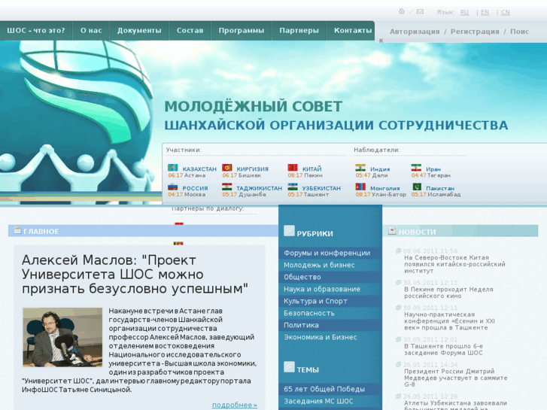Switch language to CN

[505, 12]
